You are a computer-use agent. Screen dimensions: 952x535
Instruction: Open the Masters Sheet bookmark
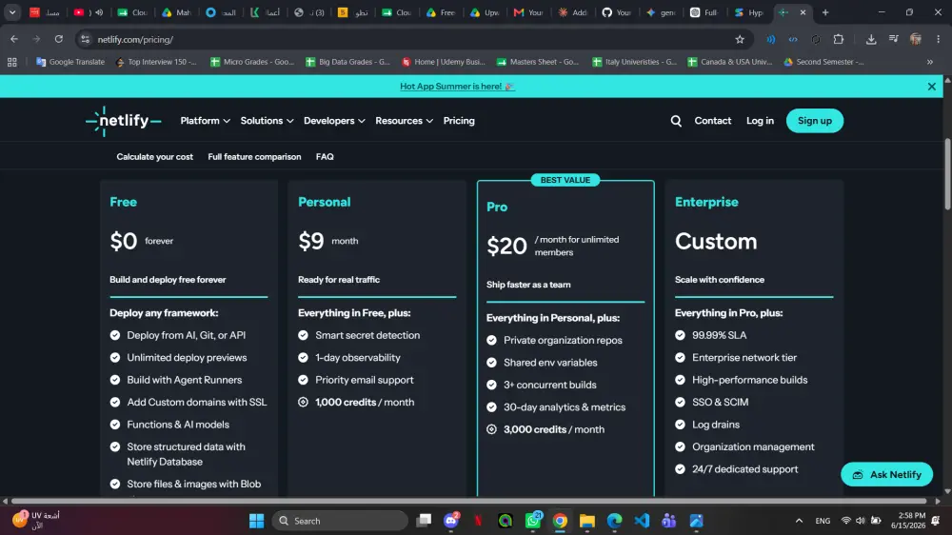coord(537,62)
